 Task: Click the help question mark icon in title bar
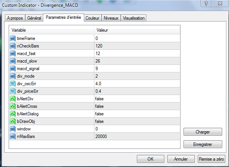[x=206, y=3]
